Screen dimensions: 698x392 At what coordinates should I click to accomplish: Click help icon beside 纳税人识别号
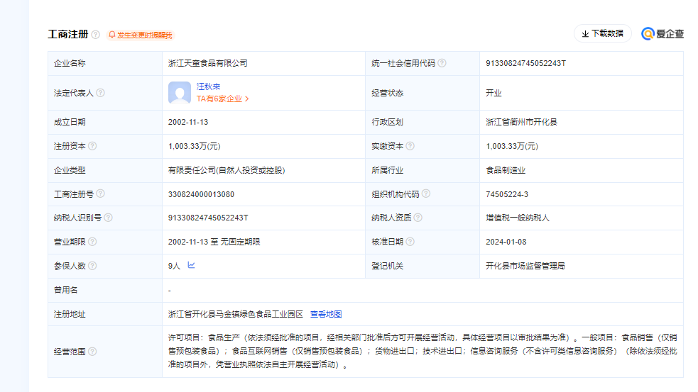coord(108,218)
